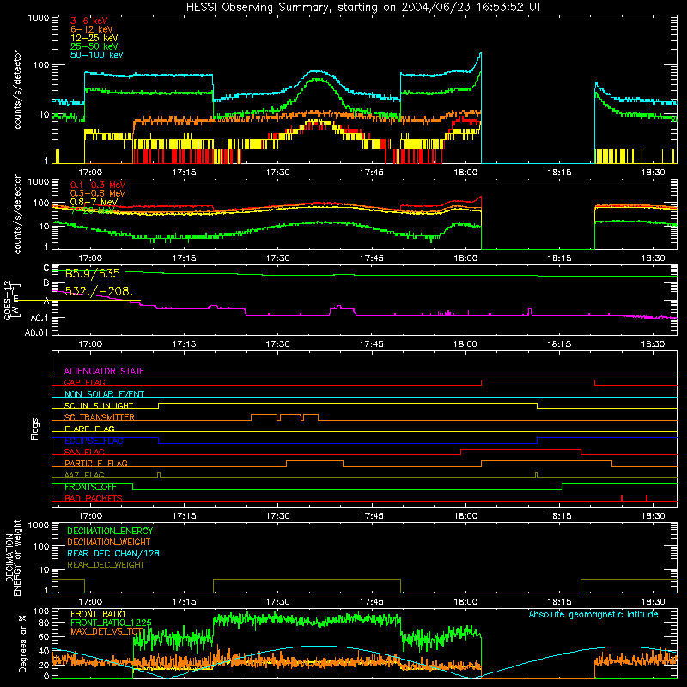Click the orange 6-12 keV legend label

[92, 29]
